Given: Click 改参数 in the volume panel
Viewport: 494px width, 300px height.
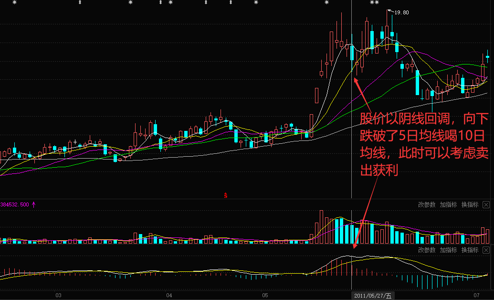Looking at the screenshot, I should tap(427, 204).
